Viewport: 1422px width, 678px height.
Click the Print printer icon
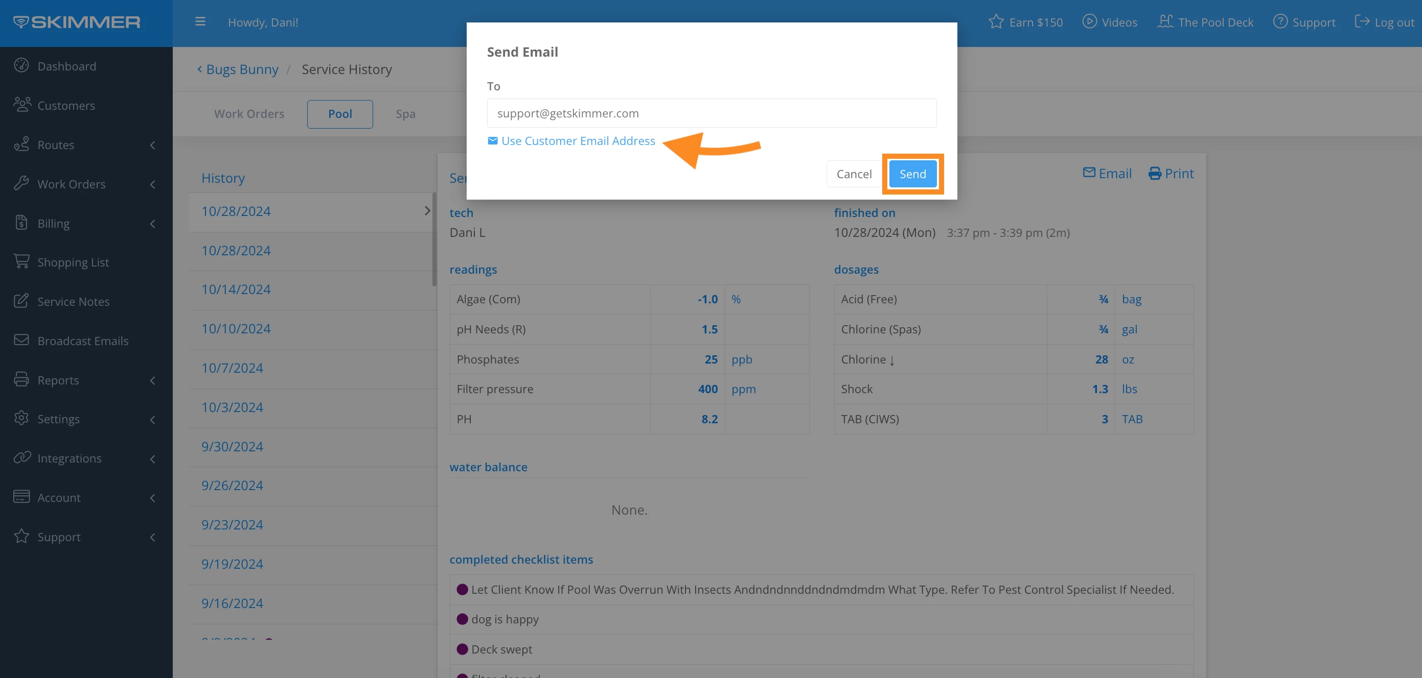[x=1154, y=174]
